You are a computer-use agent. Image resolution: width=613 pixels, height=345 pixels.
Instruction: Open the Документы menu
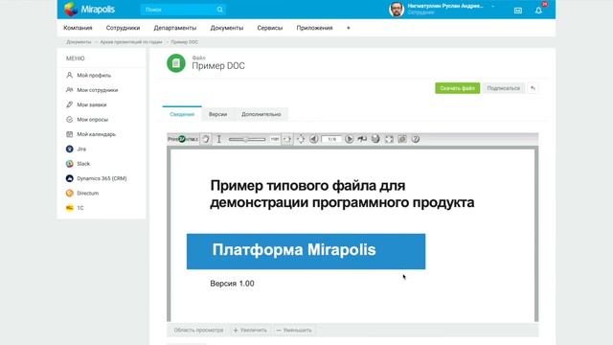point(226,28)
